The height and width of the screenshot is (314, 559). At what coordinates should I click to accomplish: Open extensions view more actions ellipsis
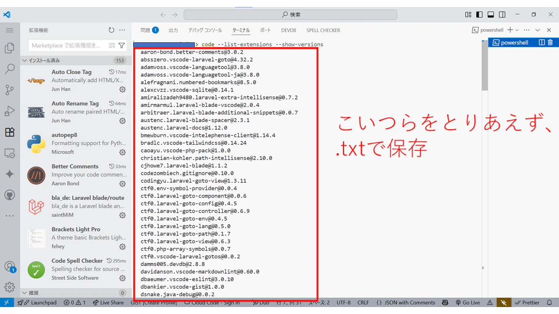click(122, 30)
